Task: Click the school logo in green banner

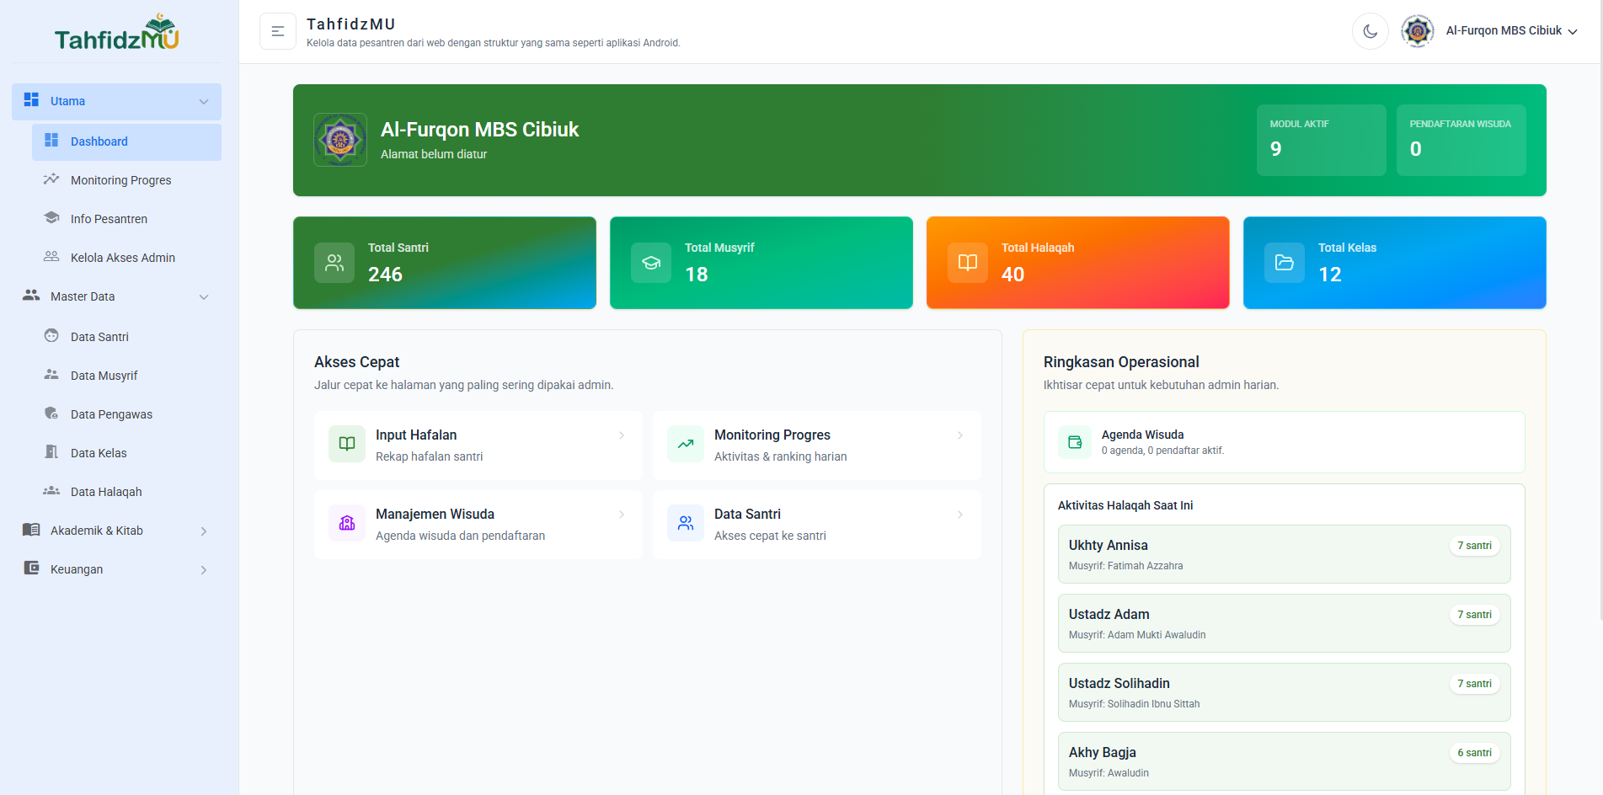Action: [340, 140]
